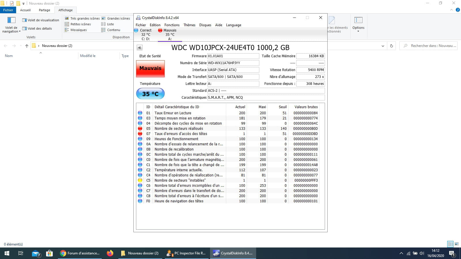Click the Seuil column header
The width and height of the screenshot is (461, 259).
point(283,107)
